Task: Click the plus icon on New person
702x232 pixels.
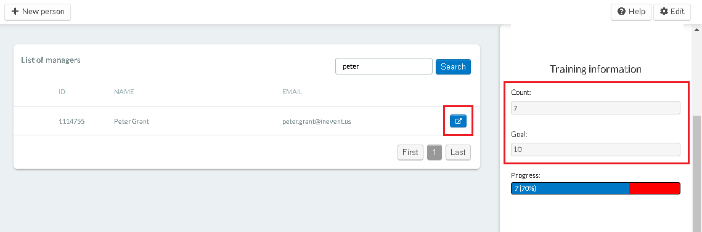Action: 15,11
